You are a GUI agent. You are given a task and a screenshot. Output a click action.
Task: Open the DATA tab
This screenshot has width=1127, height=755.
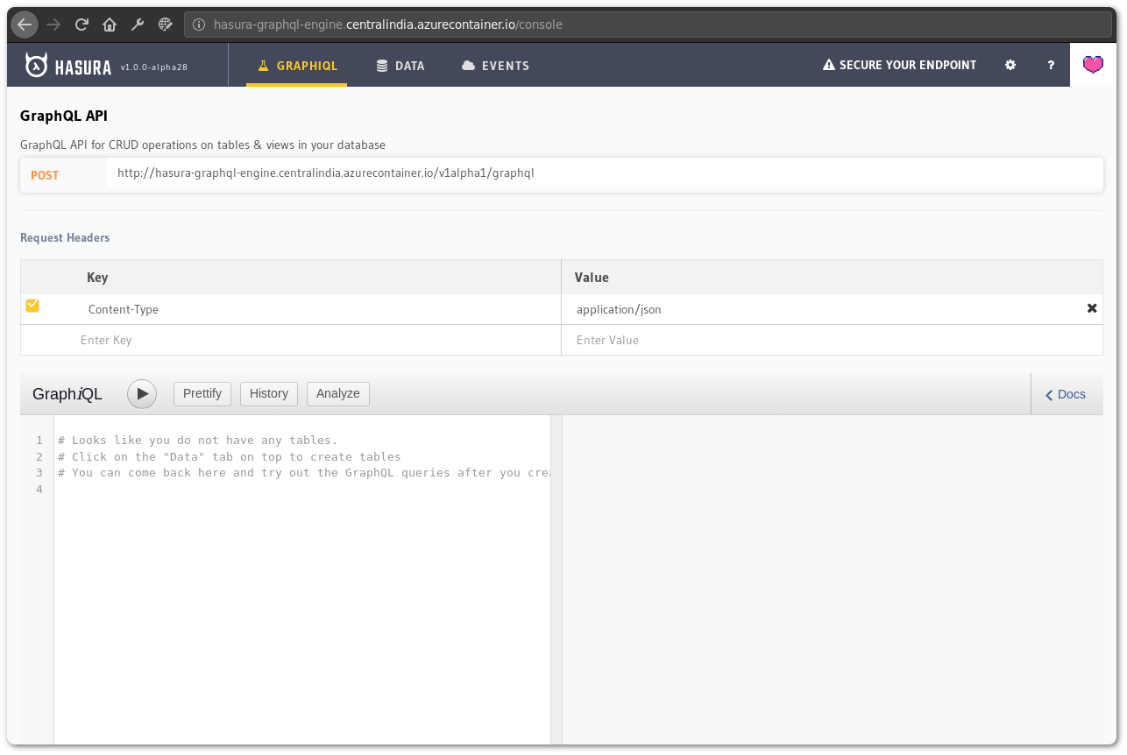[x=400, y=66]
